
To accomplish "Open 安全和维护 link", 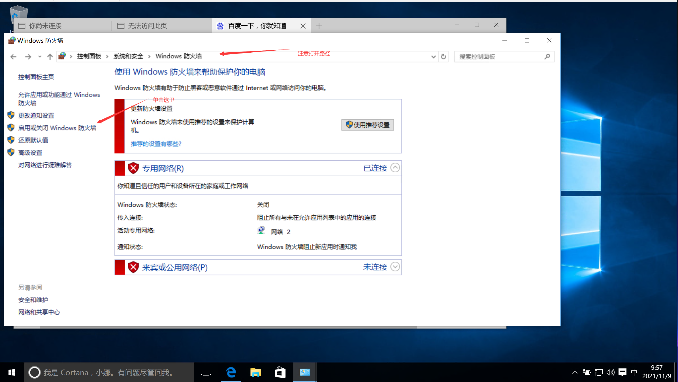I will click(x=33, y=300).
